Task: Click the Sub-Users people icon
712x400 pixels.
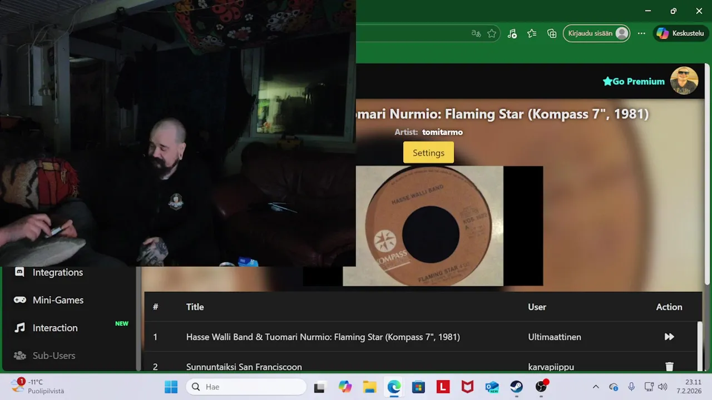Action: [19, 356]
